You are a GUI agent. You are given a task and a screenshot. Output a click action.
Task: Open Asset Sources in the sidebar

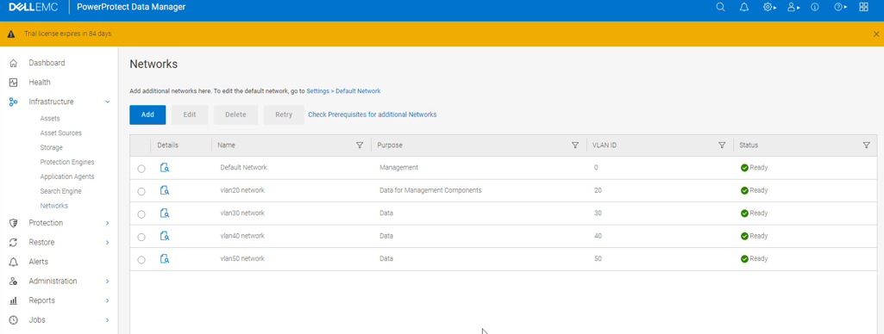pos(61,133)
